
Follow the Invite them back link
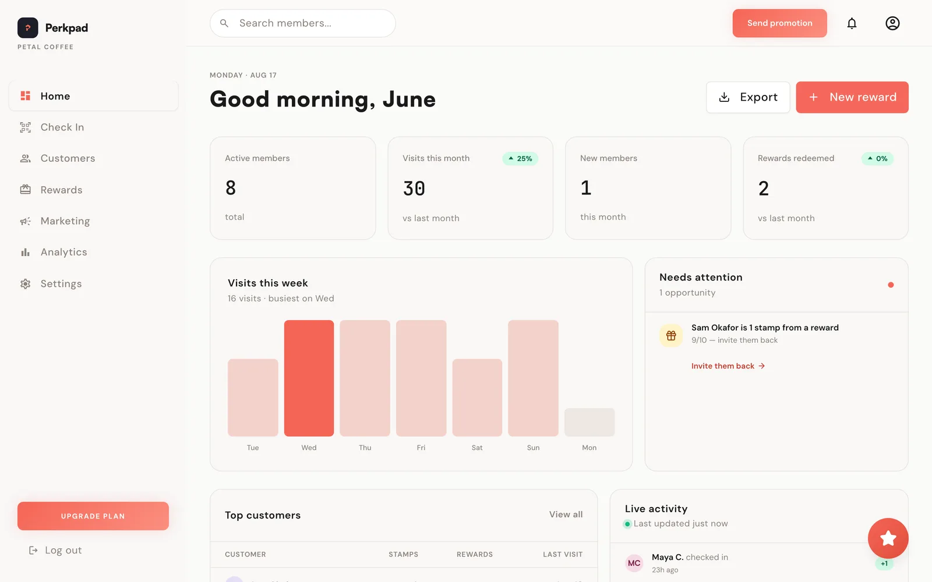pos(728,366)
